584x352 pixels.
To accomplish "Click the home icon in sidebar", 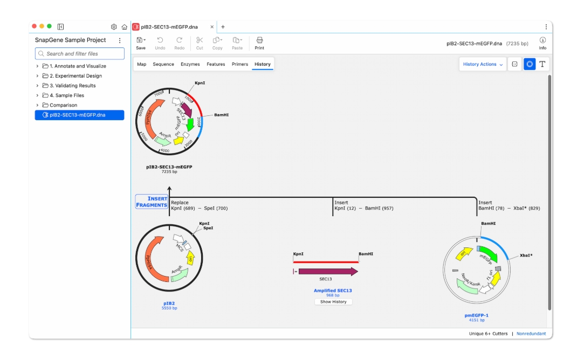I will coord(125,27).
